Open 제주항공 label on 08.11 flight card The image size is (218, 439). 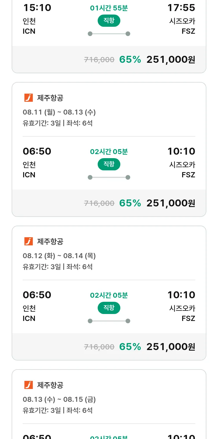(50, 98)
